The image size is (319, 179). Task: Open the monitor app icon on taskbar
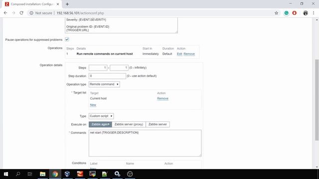click(92, 174)
